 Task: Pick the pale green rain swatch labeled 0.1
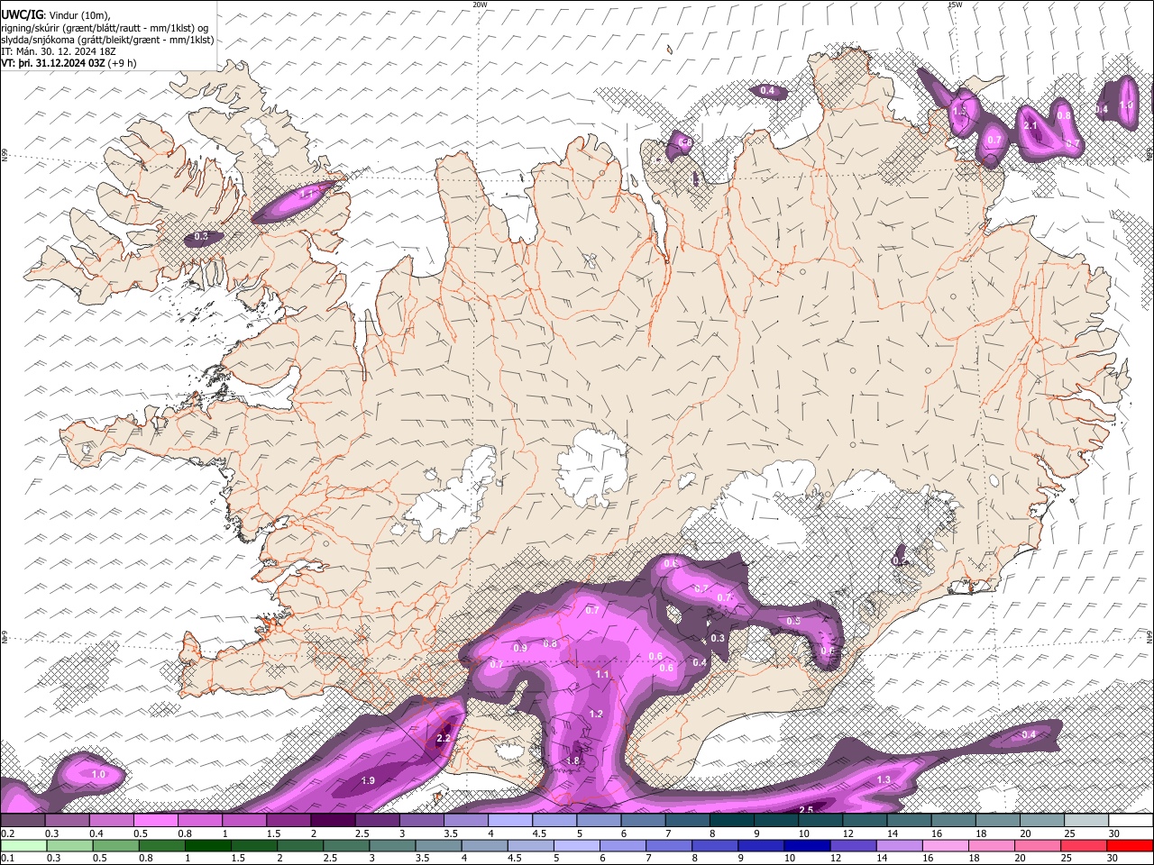point(23,845)
